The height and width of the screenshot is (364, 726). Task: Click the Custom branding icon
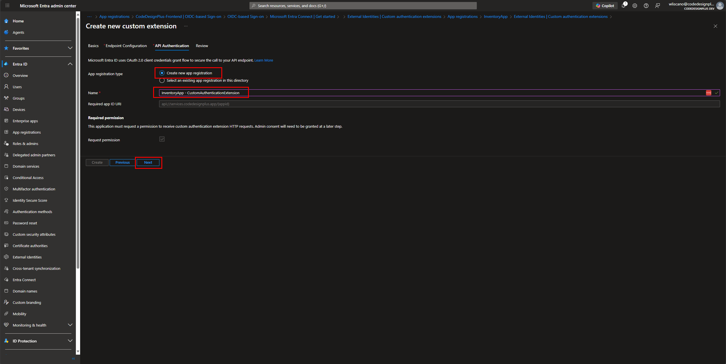[6, 302]
